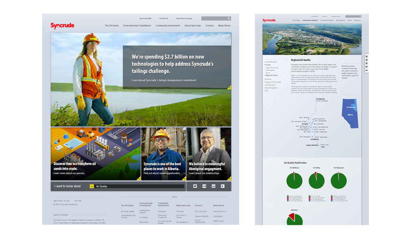Click 'Why Syncrude' under Careers in the footer
The image size is (411, 232).
[x=201, y=212]
